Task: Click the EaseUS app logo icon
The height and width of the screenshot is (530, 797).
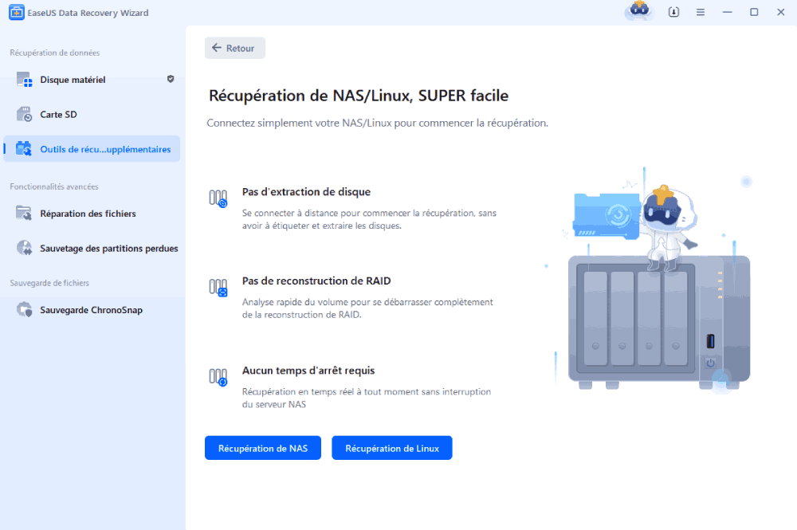Action: pos(16,13)
